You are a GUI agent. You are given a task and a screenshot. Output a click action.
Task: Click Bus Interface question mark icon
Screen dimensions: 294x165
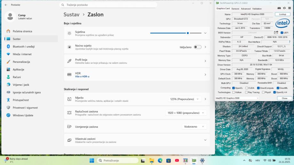click(x=290, y=42)
